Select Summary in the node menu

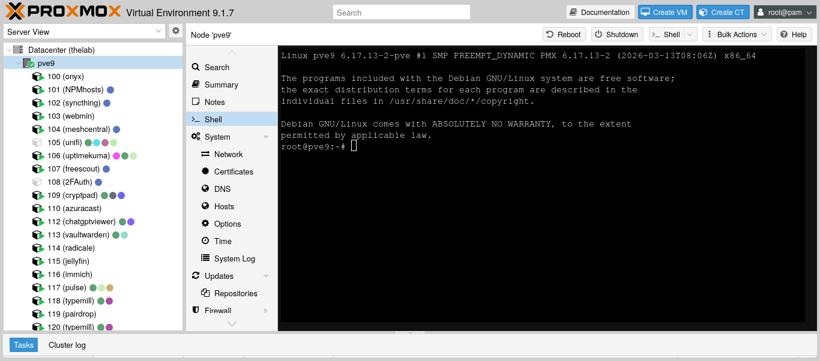pyautogui.click(x=221, y=85)
